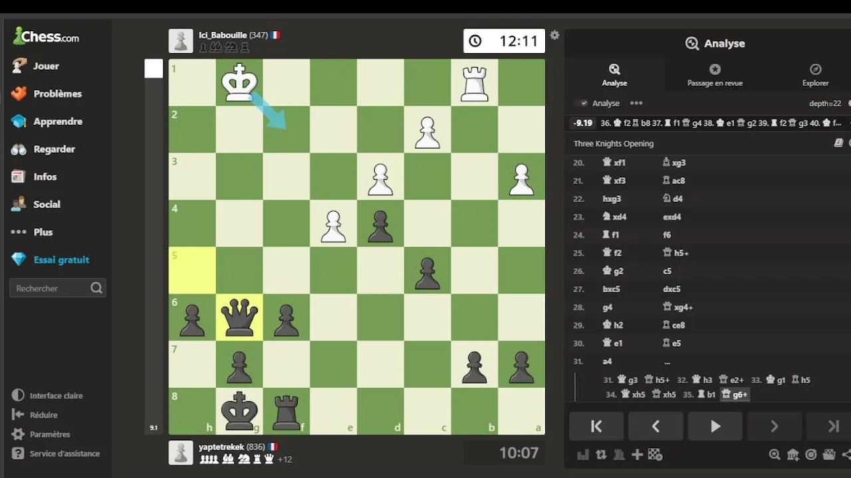The height and width of the screenshot is (478, 851).
Task: Open board settings gear icon
Action: click(554, 35)
